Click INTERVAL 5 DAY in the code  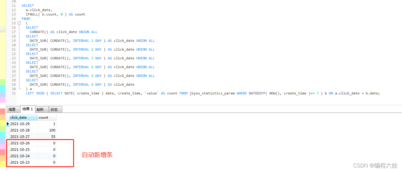87,76
